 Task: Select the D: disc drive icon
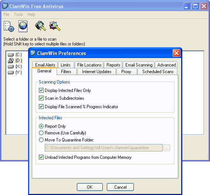click(11, 61)
